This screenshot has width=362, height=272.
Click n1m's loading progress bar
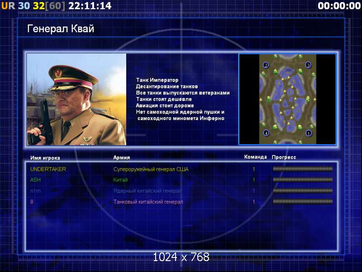(x=303, y=191)
